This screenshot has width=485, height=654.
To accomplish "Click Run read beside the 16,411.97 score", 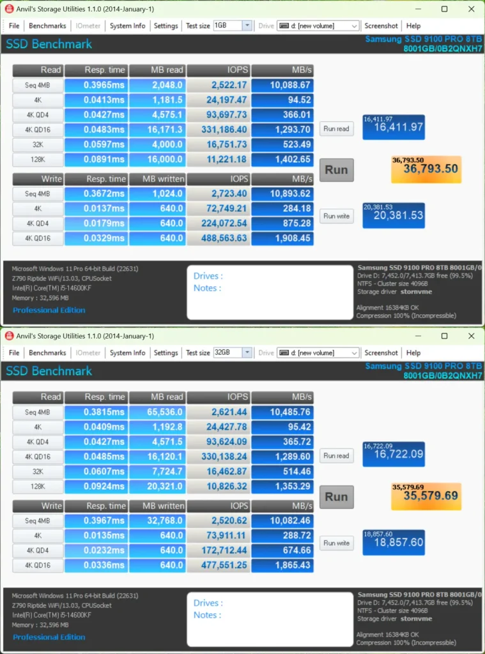I will [x=336, y=128].
